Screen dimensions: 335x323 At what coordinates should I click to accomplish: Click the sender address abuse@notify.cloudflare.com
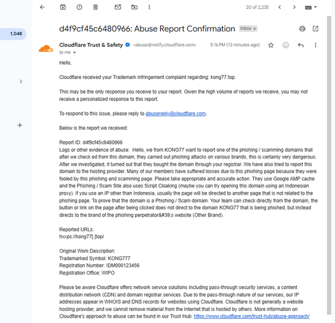tap(165, 45)
